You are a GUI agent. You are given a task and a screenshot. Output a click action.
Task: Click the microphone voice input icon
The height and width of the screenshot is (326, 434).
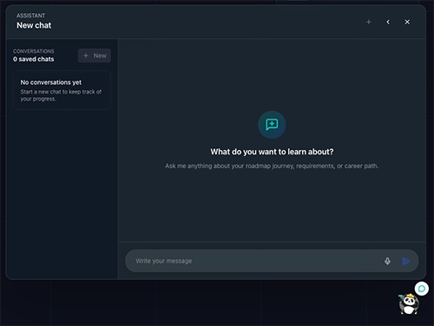click(387, 261)
